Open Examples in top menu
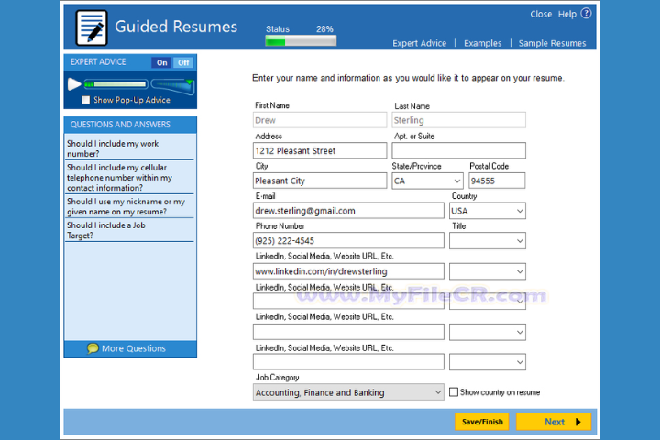 [482, 43]
